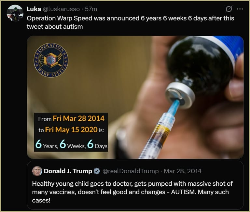Open the attached syringe image

click(135, 97)
